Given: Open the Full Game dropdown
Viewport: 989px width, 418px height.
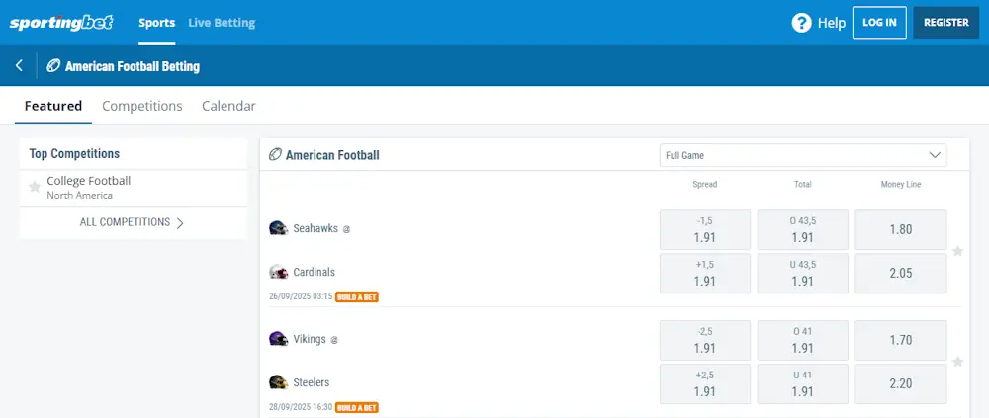Looking at the screenshot, I should 803,155.
